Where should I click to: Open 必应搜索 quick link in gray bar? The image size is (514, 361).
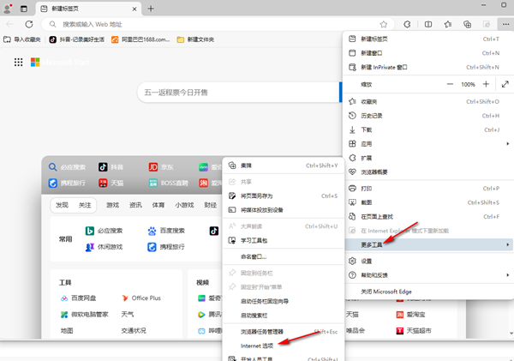67,167
